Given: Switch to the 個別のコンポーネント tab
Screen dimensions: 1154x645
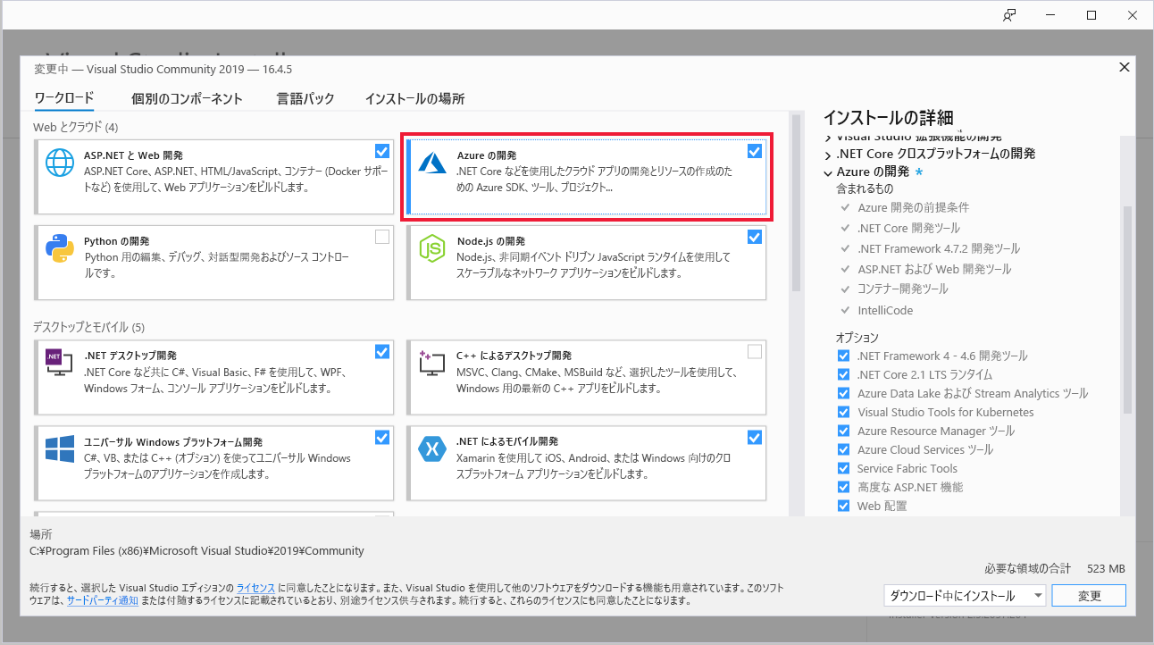Looking at the screenshot, I should click(x=187, y=98).
